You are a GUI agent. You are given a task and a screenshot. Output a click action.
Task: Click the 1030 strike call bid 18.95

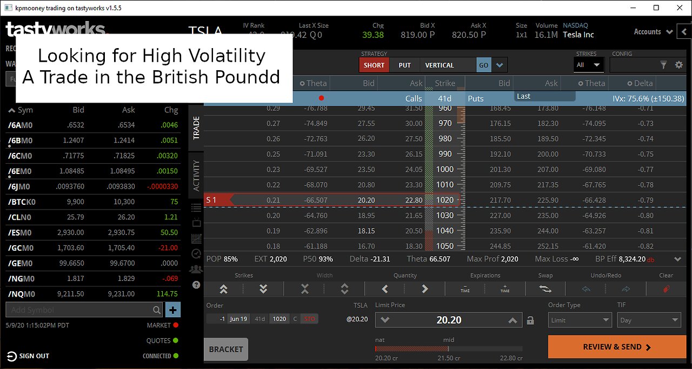[366, 215]
